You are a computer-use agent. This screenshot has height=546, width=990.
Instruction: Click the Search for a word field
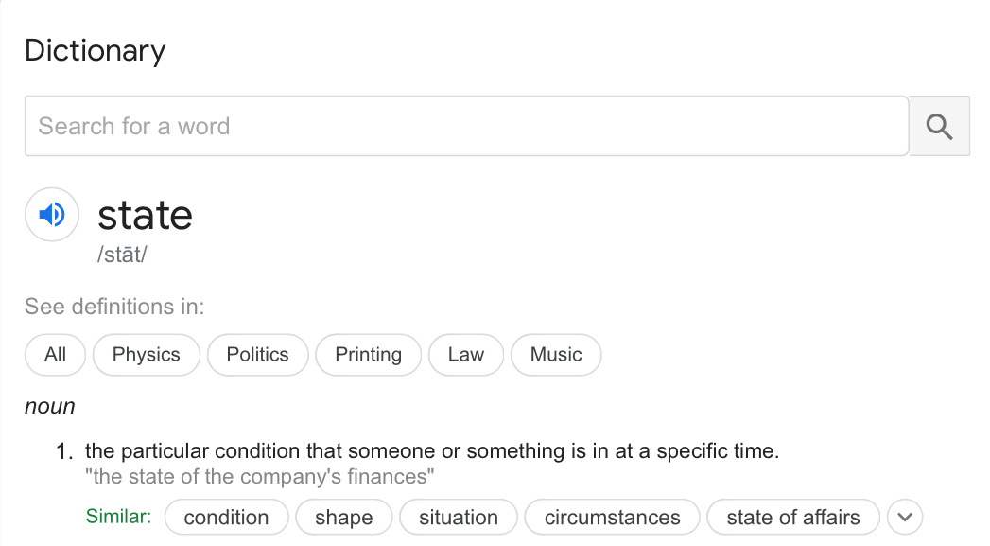click(466, 126)
